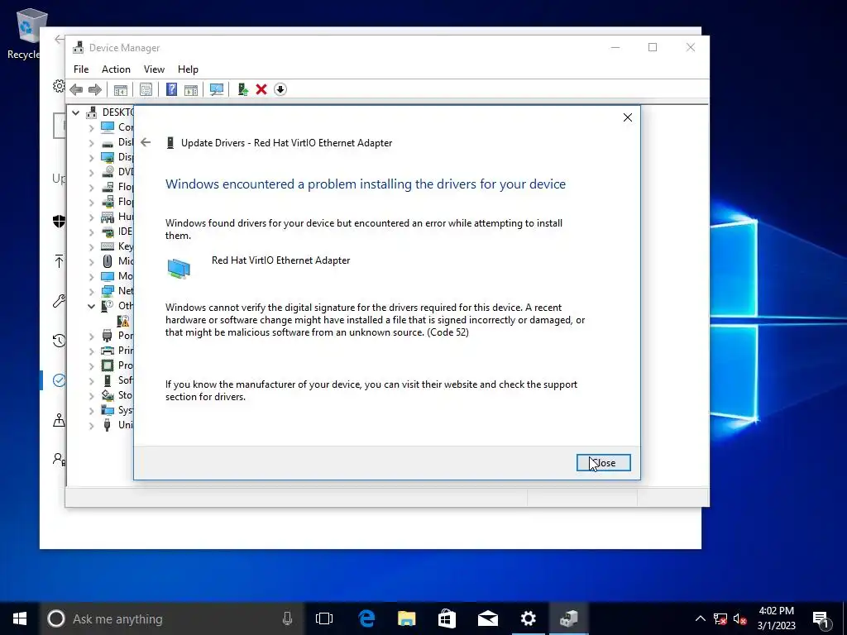The image size is (847, 635).
Task: Select the Display adapters (Disp...) tree icon
Action: click(108, 157)
